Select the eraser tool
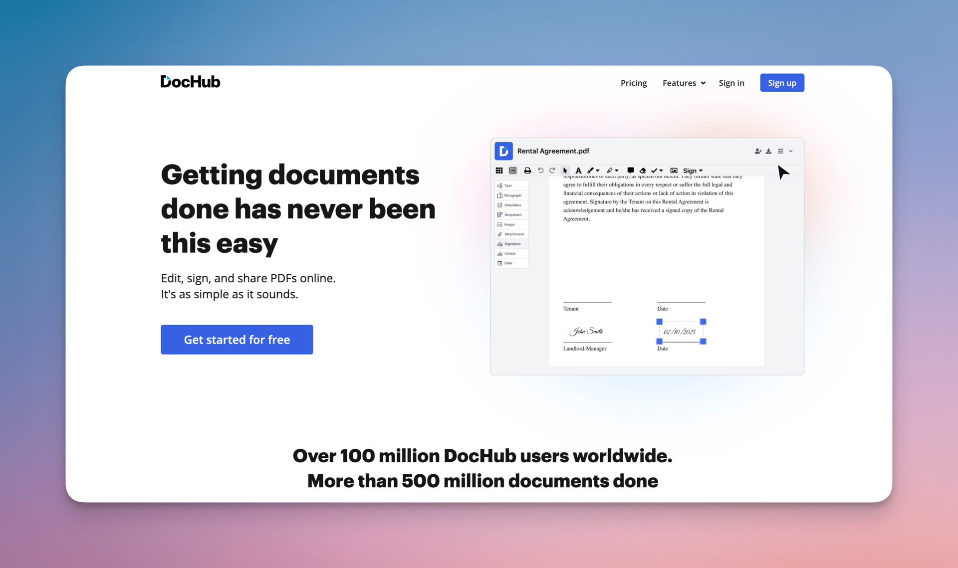The image size is (958, 568). (x=643, y=171)
